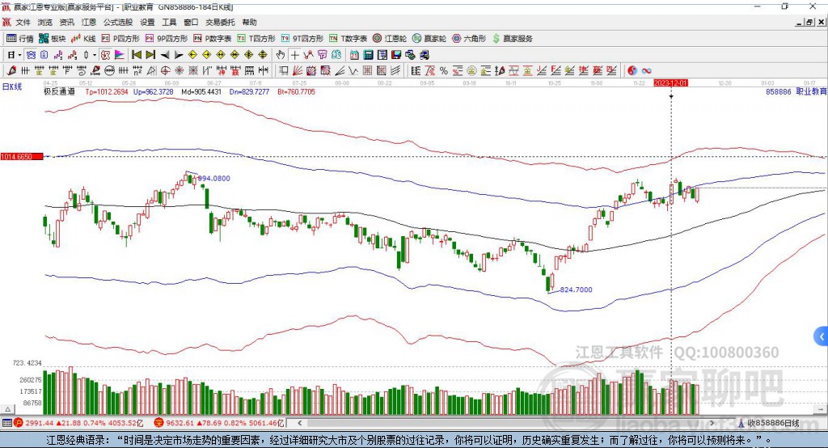
Task: Click the 994.0800 high price label
Action: pos(213,179)
